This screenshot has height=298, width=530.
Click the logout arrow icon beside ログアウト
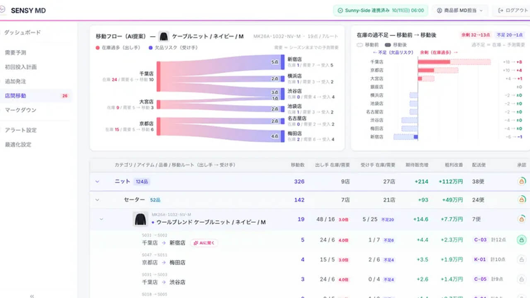coord(501,10)
